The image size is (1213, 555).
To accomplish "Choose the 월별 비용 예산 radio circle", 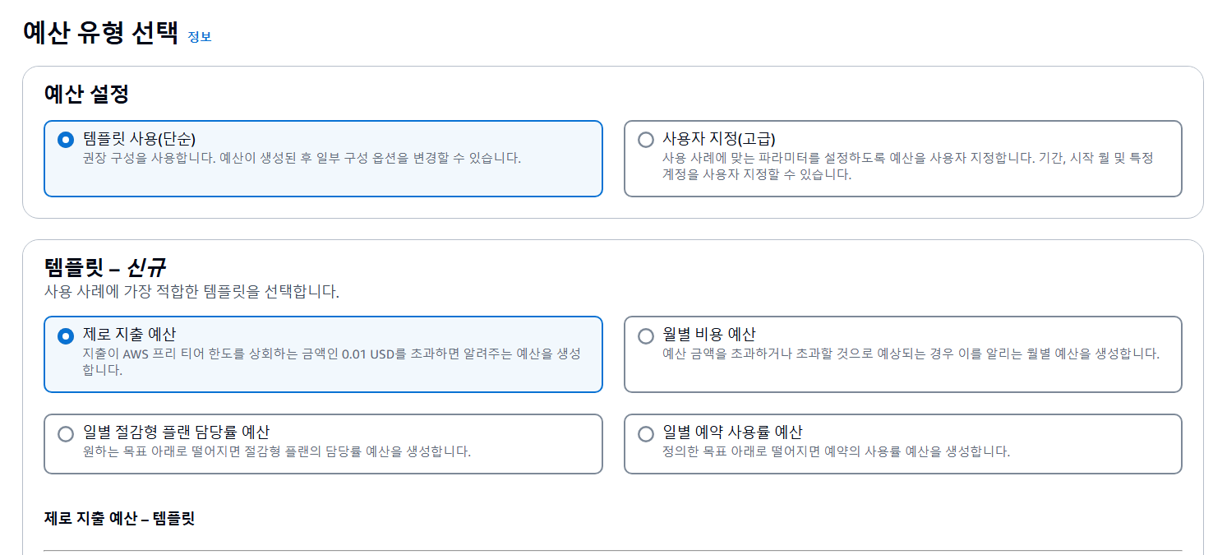I will coord(646,335).
